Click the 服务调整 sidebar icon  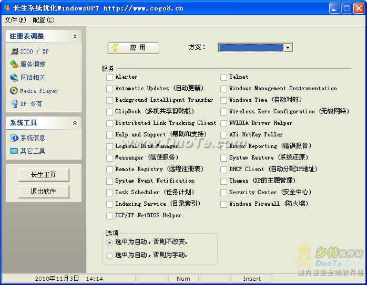[14, 64]
